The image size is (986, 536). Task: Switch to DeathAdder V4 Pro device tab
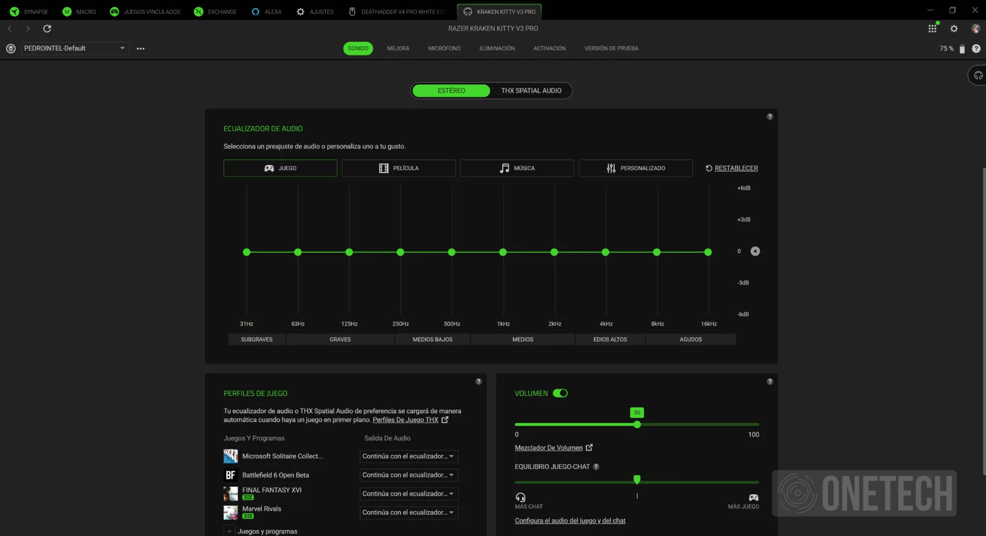(x=397, y=11)
